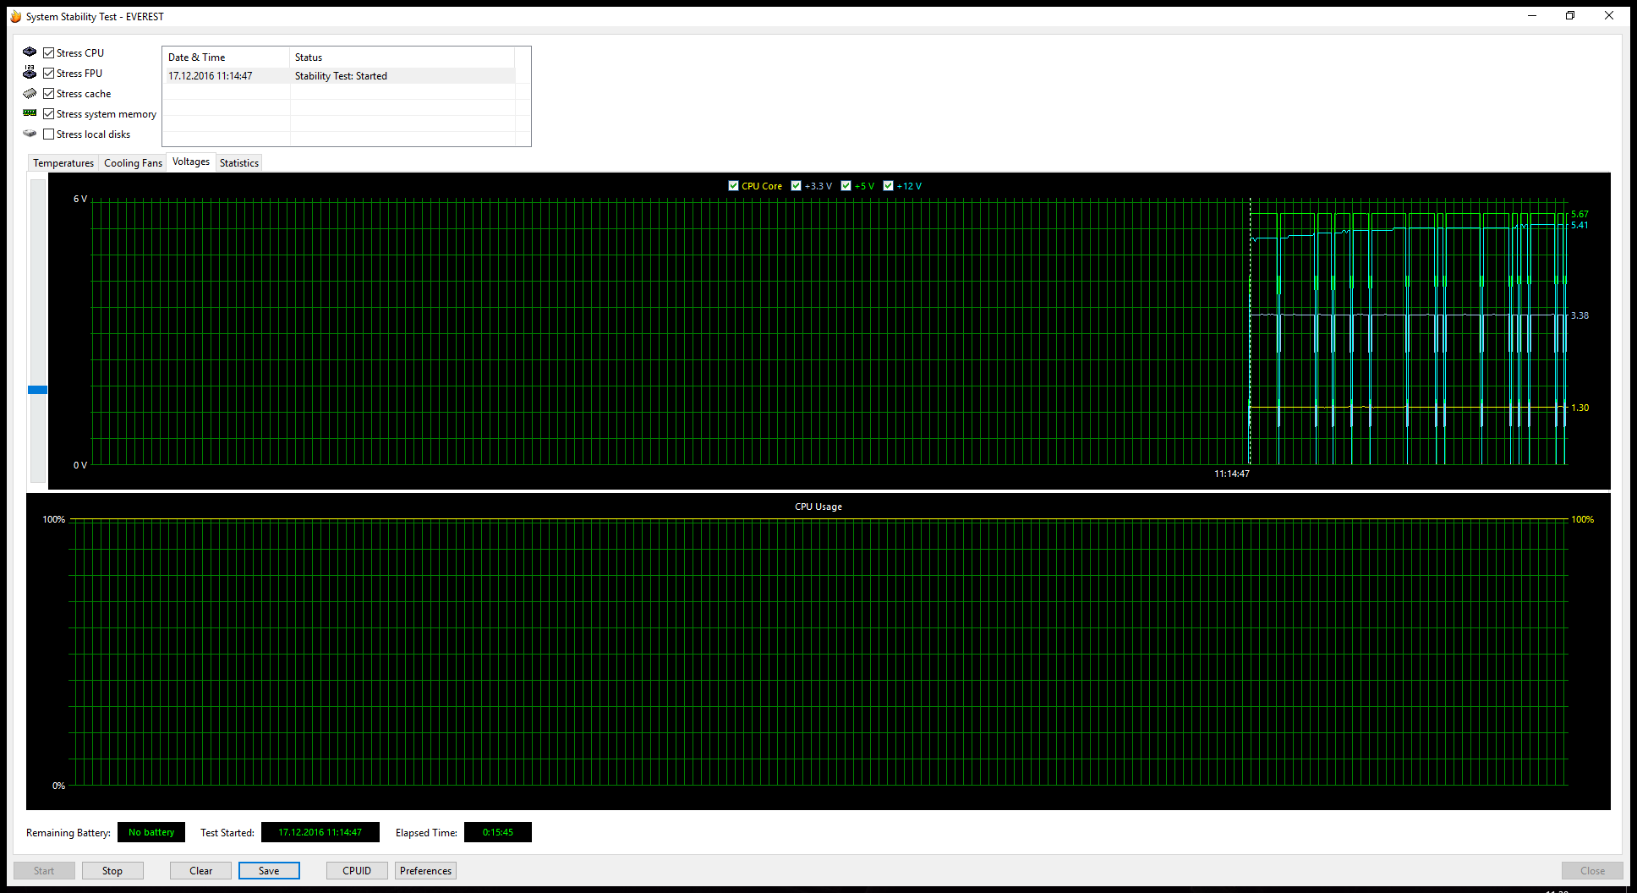This screenshot has width=1637, height=893.
Task: Switch to the Temperatures tab
Action: click(x=63, y=163)
